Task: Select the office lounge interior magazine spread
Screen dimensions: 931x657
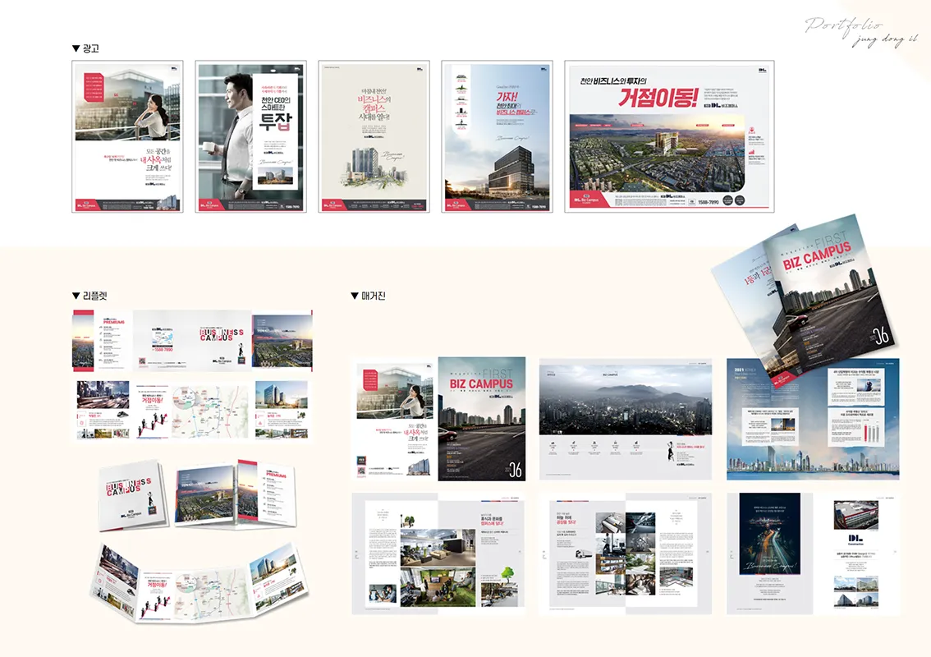Action: pyautogui.click(x=438, y=554)
